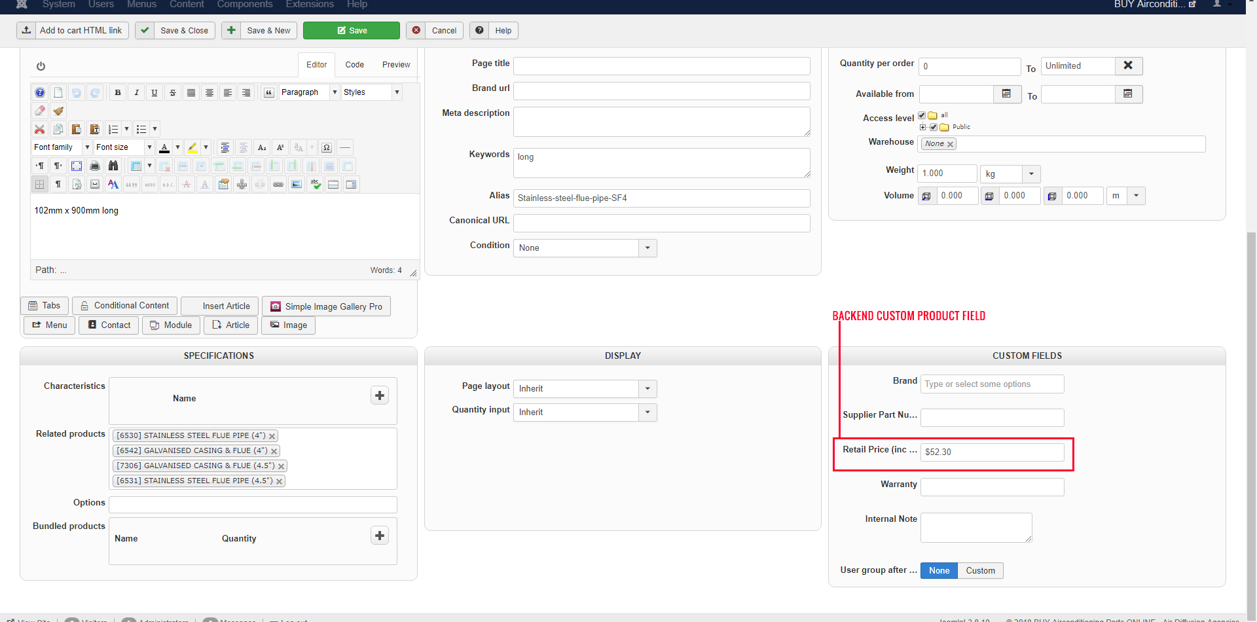Open calendar picker for Available from

click(x=1006, y=94)
